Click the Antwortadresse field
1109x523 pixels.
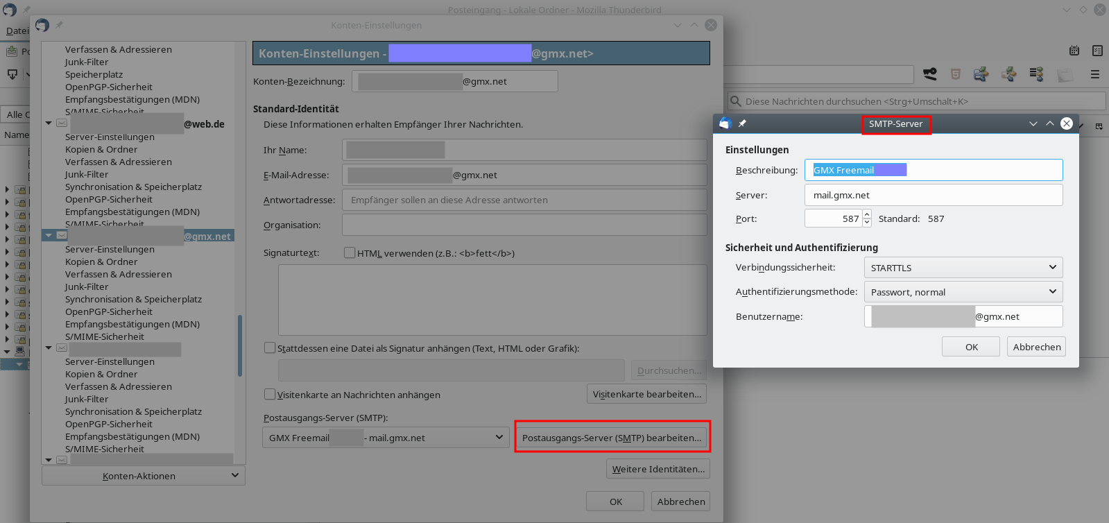point(524,200)
